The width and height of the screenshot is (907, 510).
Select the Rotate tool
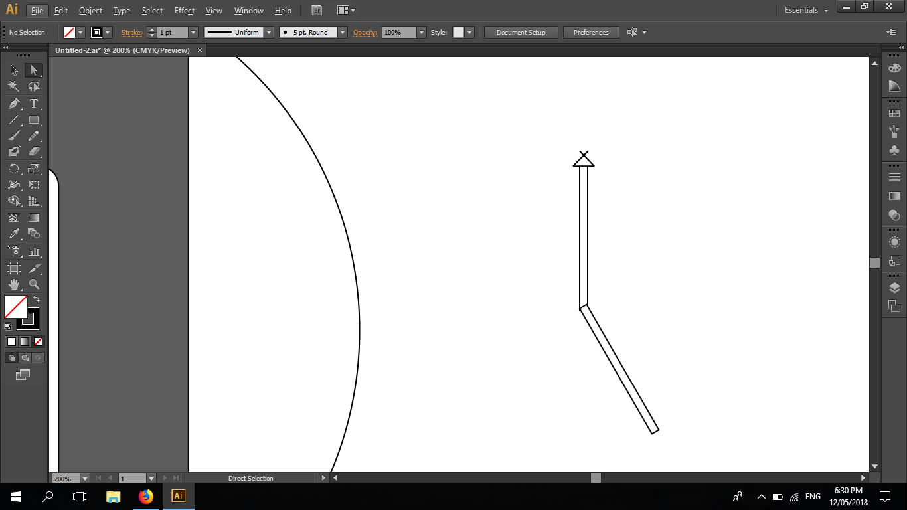coord(14,169)
